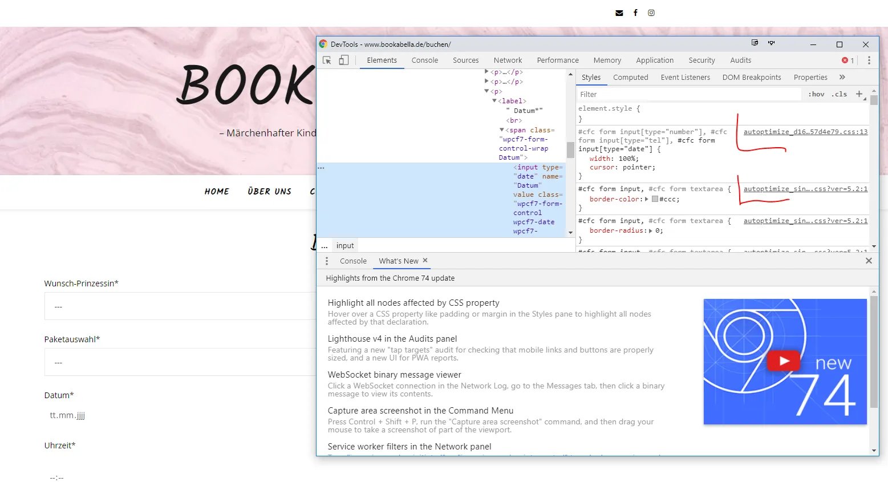Open autoptimize_d16…57d4e79.css:13 source link
This screenshot has width=888, height=482.
tap(805, 132)
